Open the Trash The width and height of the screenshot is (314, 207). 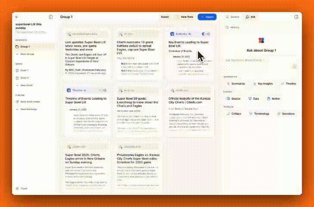[x=22, y=188]
